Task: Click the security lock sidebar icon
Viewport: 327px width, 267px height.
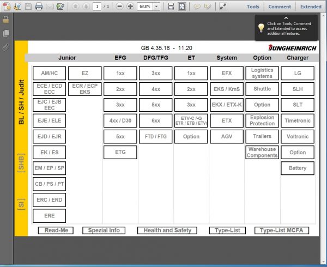Action: [6, 20]
